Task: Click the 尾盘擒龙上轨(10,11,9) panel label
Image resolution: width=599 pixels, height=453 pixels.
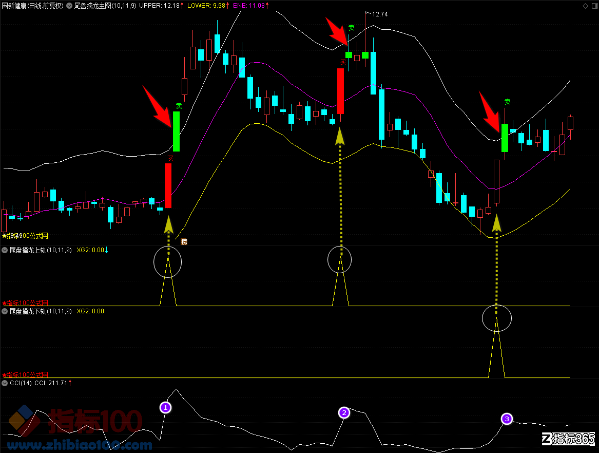Action: (x=41, y=251)
